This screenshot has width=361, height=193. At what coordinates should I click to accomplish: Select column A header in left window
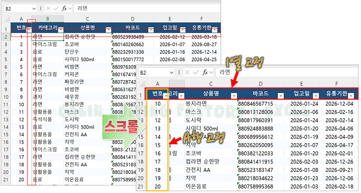(x=21, y=19)
